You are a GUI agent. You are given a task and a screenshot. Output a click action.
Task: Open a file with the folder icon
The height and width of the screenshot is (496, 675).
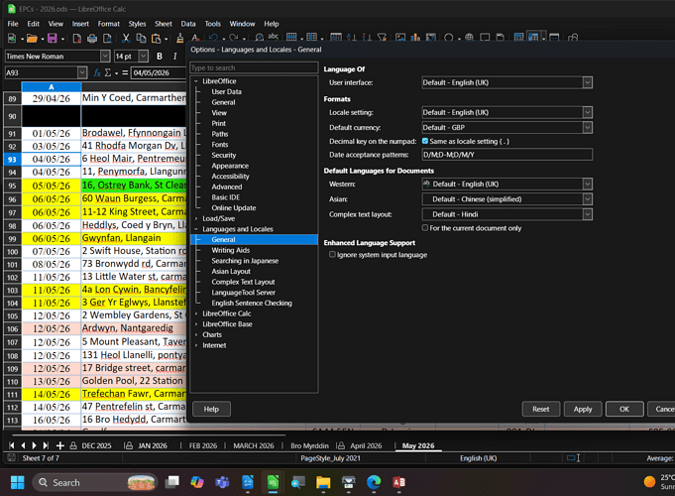32,39
